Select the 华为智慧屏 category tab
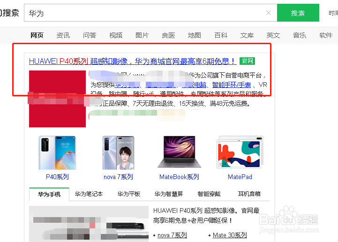The image size is (338, 242). (169, 194)
